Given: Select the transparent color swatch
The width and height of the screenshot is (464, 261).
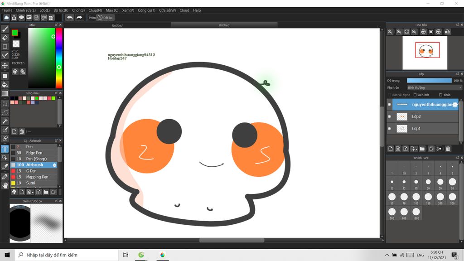Looking at the screenshot, I should pyautogui.click(x=16, y=44).
